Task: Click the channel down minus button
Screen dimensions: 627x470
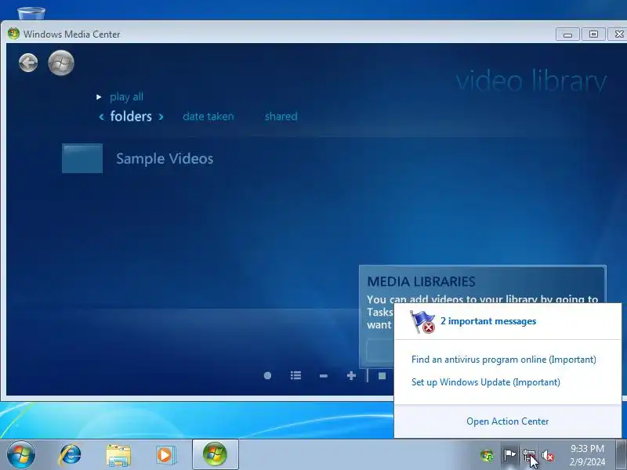Action: (324, 376)
